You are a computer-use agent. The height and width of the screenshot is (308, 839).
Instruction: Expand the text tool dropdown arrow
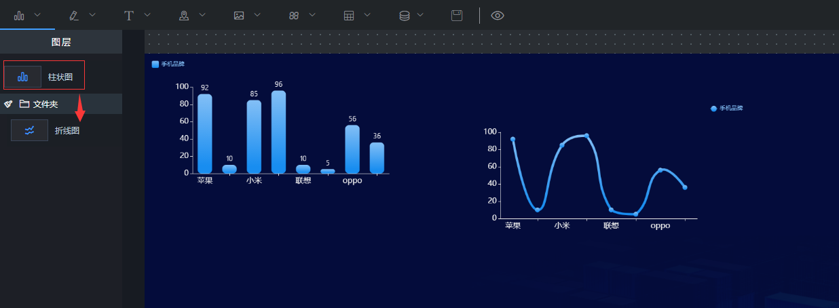[147, 14]
